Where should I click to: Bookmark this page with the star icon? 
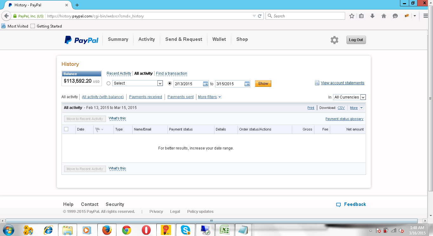[351, 16]
